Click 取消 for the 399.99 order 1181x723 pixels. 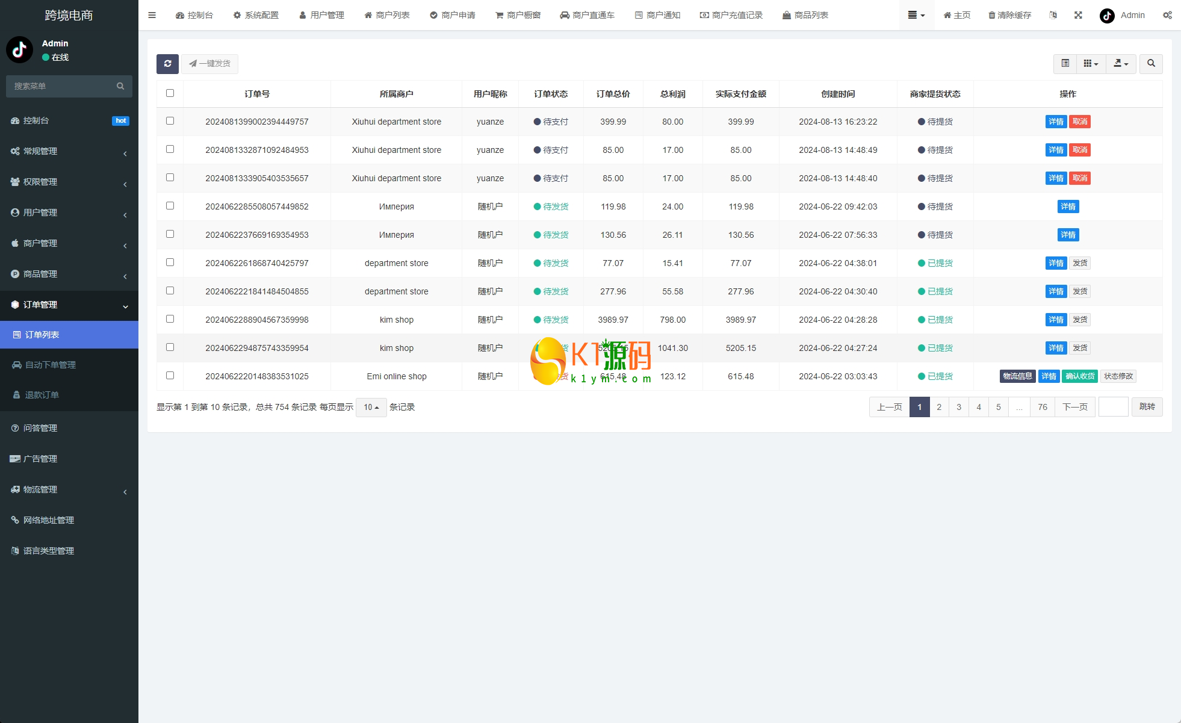1080,122
